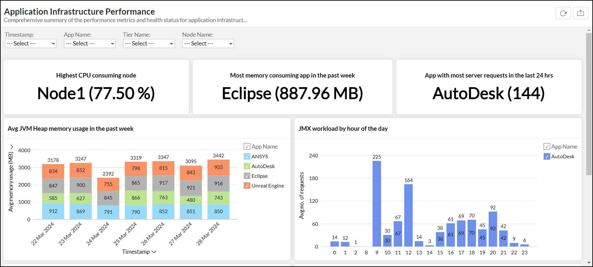Click the export/share dashboard icon
593x267 pixels.
[x=581, y=13]
